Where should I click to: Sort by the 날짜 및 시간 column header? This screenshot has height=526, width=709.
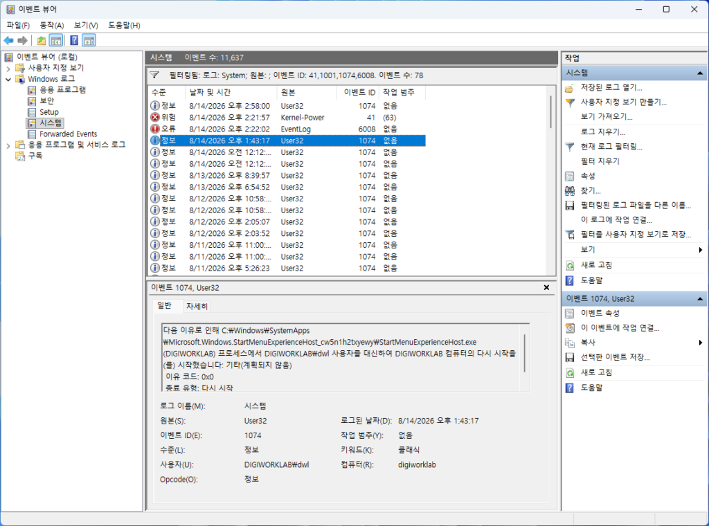point(231,92)
